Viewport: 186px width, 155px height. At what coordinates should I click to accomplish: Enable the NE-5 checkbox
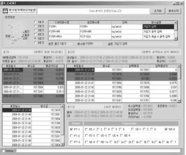(122, 136)
